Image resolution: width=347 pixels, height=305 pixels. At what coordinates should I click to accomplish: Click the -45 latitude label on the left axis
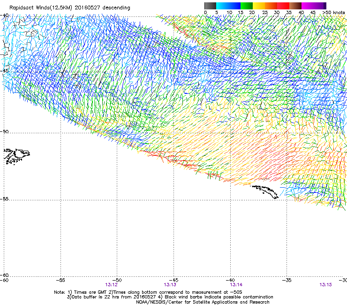click(x=4, y=71)
